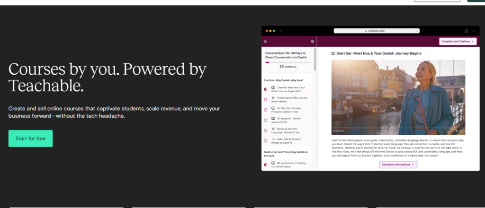The image size is (485, 208).
Task: Toggle completion circle for Tal langsomt lesson
Action: 265,120
